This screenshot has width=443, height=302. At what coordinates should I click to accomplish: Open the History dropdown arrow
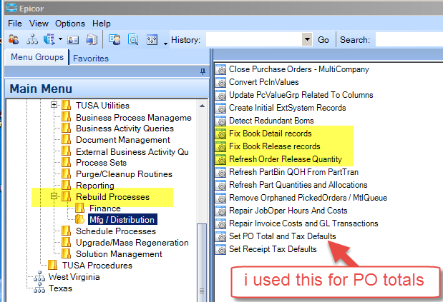point(307,39)
